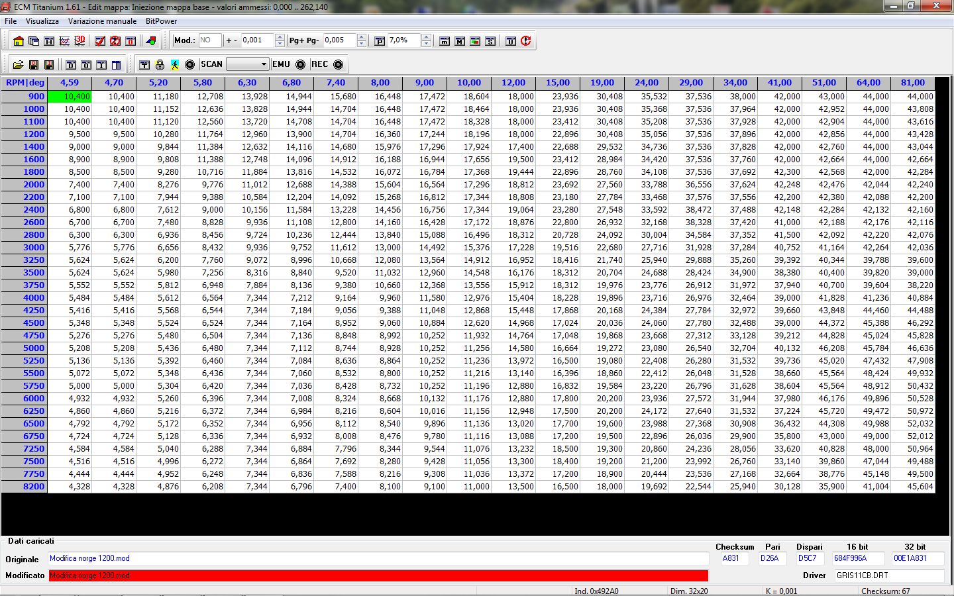Click the red circular reset icon
954x596 pixels.
pos(526,41)
